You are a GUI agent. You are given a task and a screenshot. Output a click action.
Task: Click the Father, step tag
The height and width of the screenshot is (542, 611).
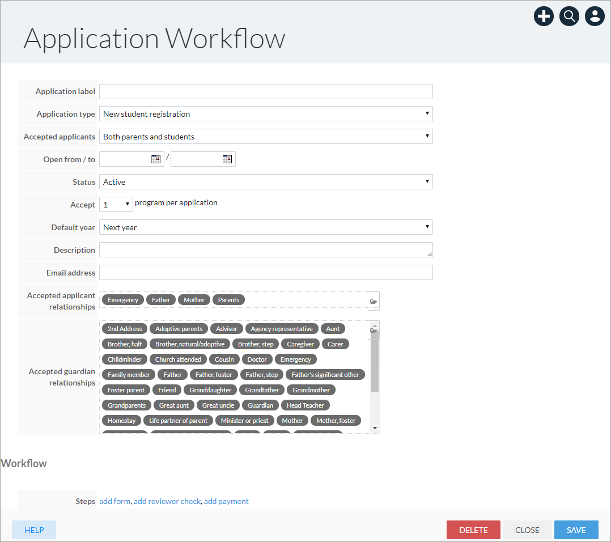pyautogui.click(x=261, y=374)
